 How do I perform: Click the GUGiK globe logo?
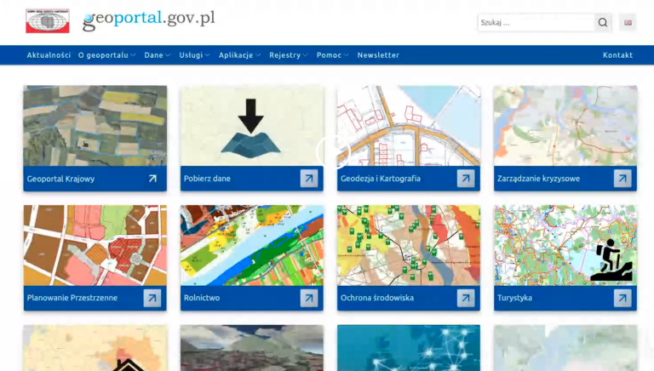[48, 20]
